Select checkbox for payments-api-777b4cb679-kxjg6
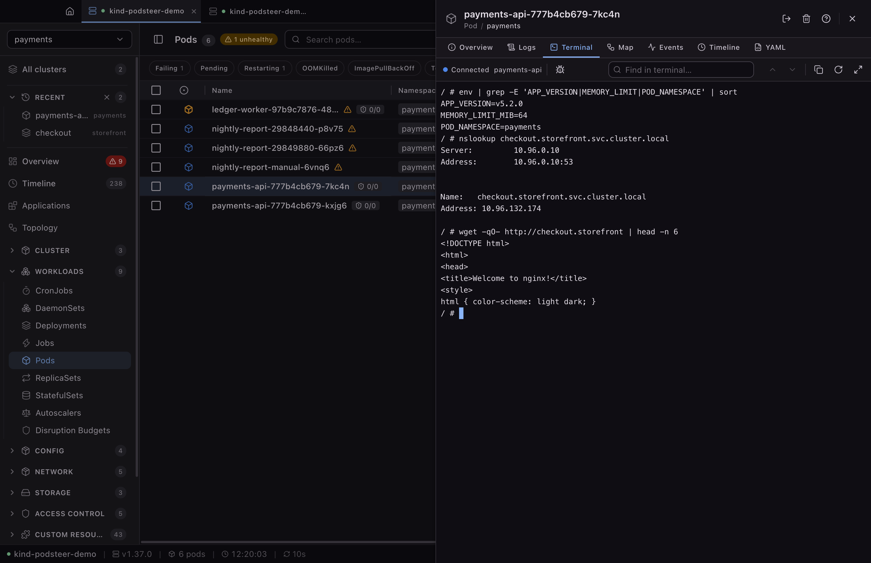 point(156,206)
